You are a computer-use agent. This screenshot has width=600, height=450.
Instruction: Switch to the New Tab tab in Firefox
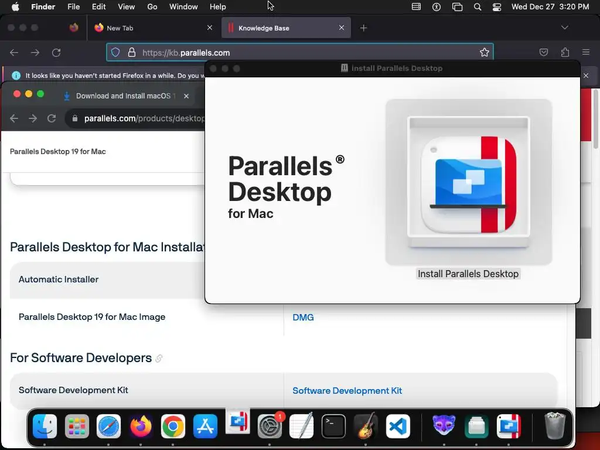(153, 28)
